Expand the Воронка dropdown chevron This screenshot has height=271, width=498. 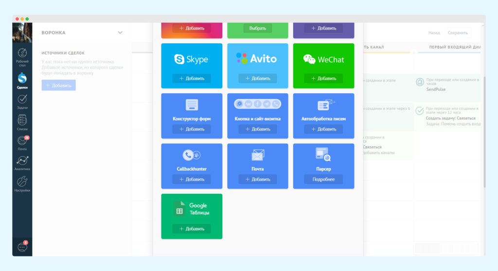pyautogui.click(x=120, y=33)
